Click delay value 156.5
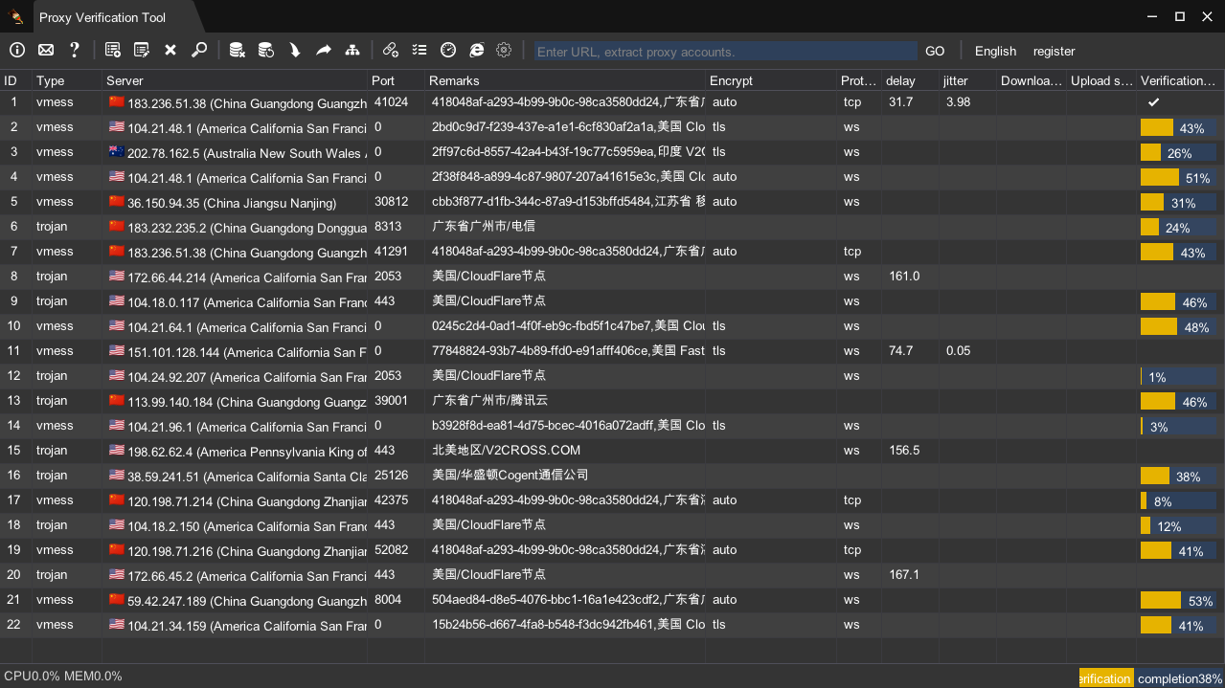The width and height of the screenshot is (1225, 688). point(904,450)
